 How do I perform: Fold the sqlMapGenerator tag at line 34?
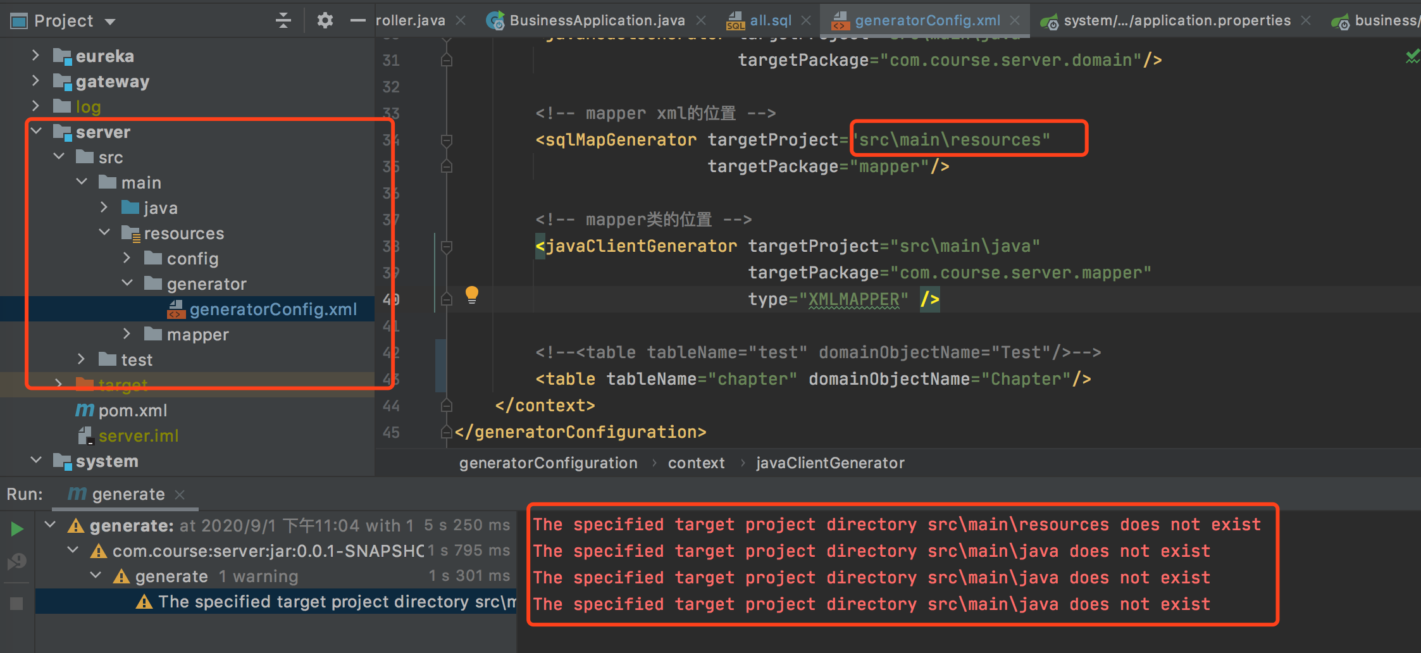447,140
